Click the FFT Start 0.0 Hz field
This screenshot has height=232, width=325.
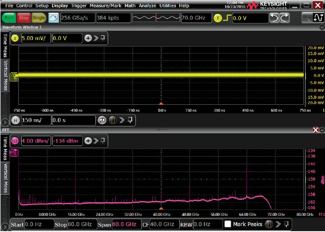[x=39, y=224]
